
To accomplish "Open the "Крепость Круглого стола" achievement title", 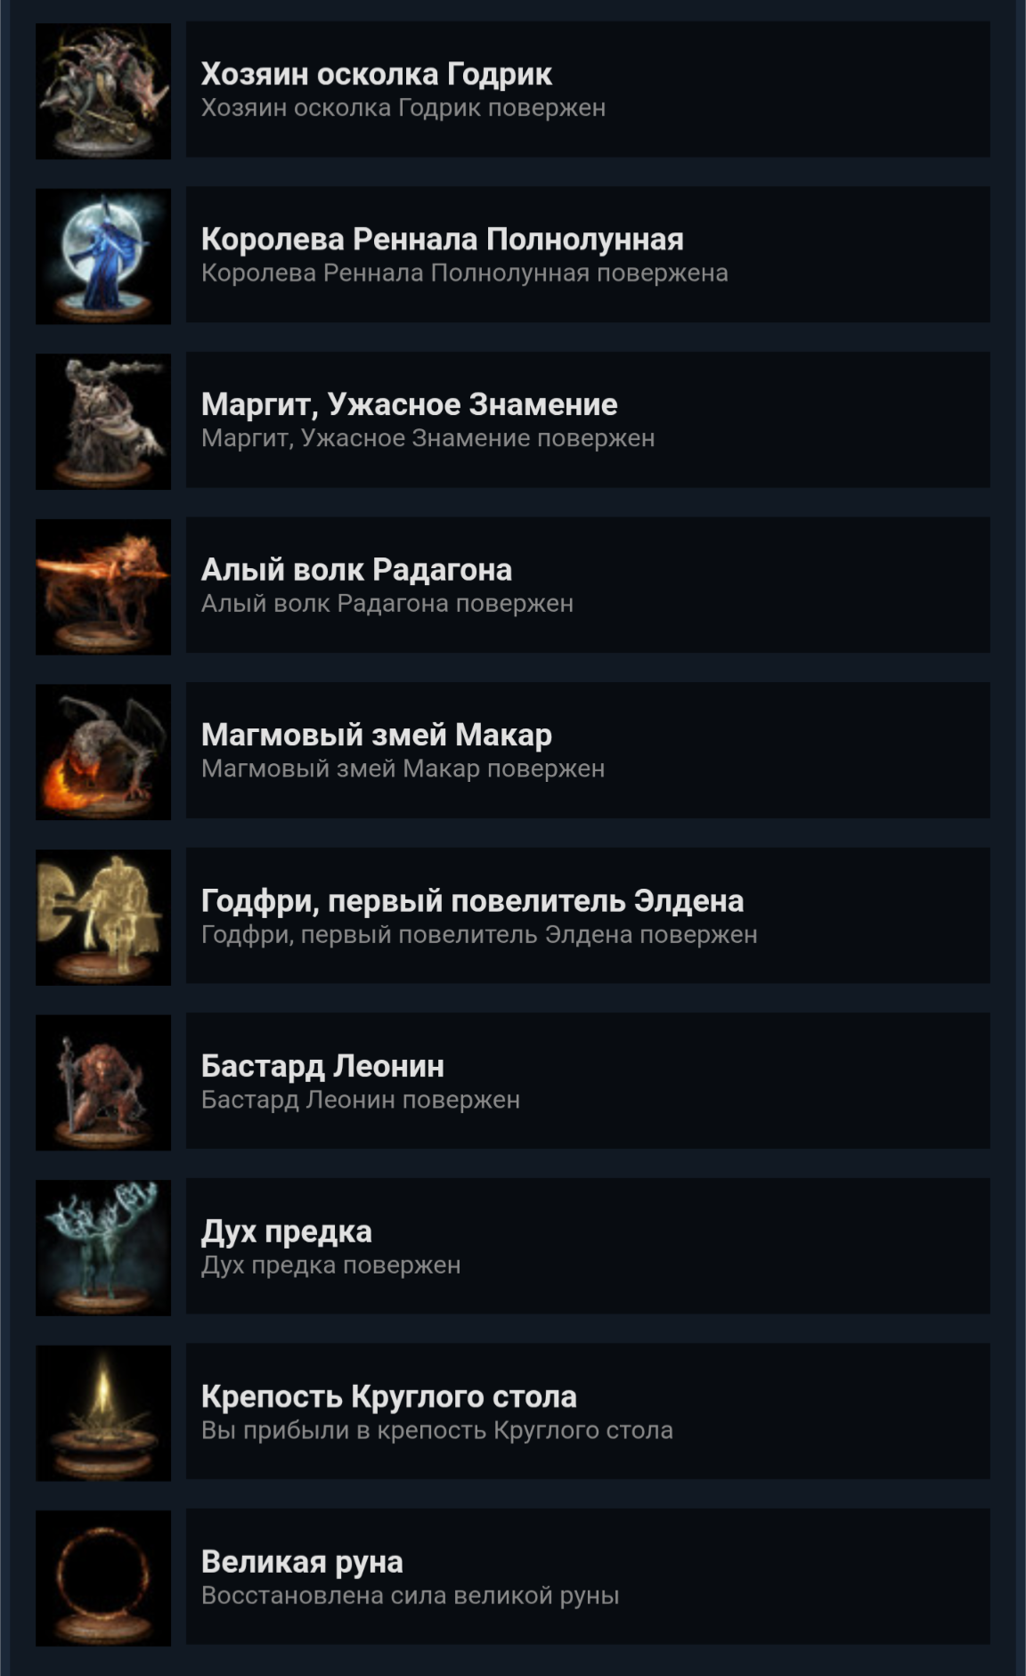I will tap(388, 1396).
